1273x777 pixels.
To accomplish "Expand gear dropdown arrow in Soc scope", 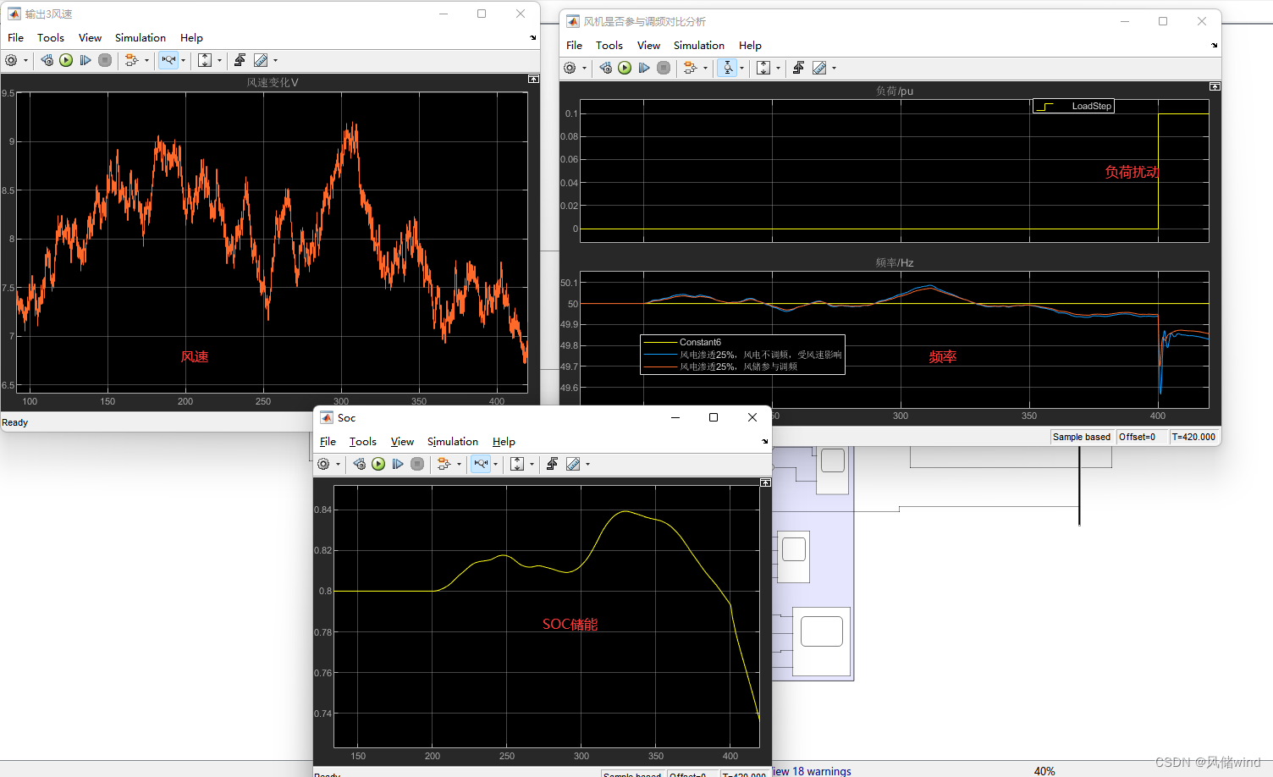I will 338,464.
